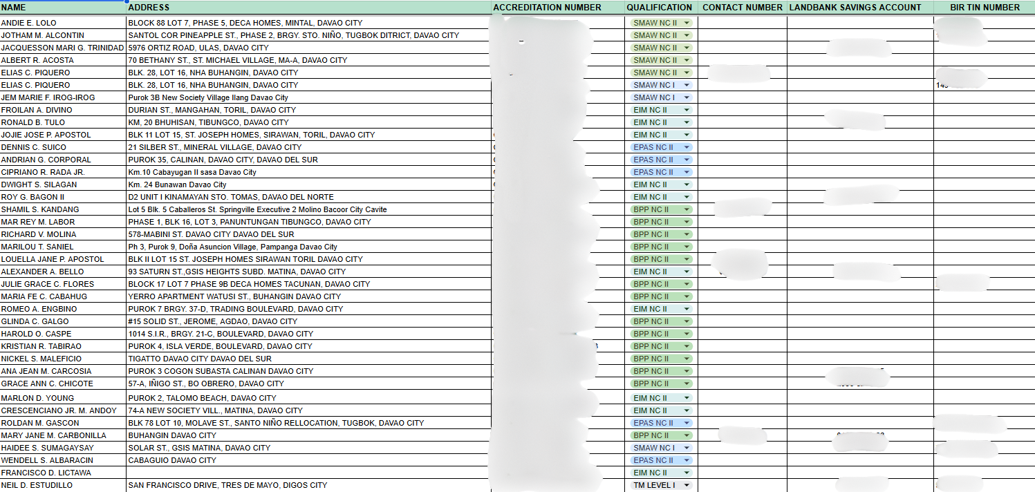Select address PUROK 2, TALOMO BEACH
This screenshot has width=1035, height=492.
click(308, 398)
